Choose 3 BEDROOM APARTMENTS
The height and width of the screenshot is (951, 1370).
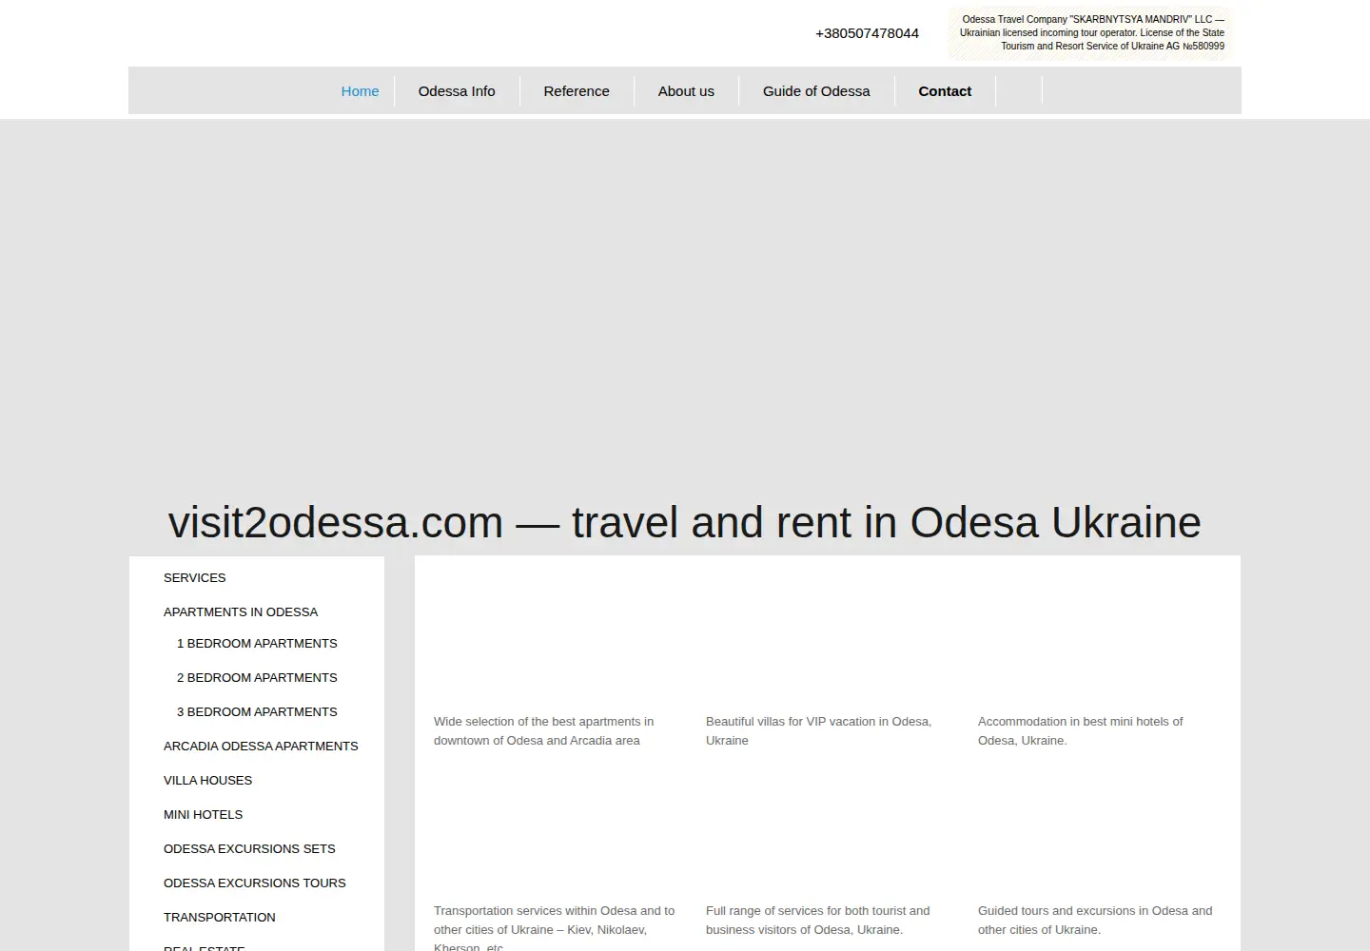click(x=257, y=712)
